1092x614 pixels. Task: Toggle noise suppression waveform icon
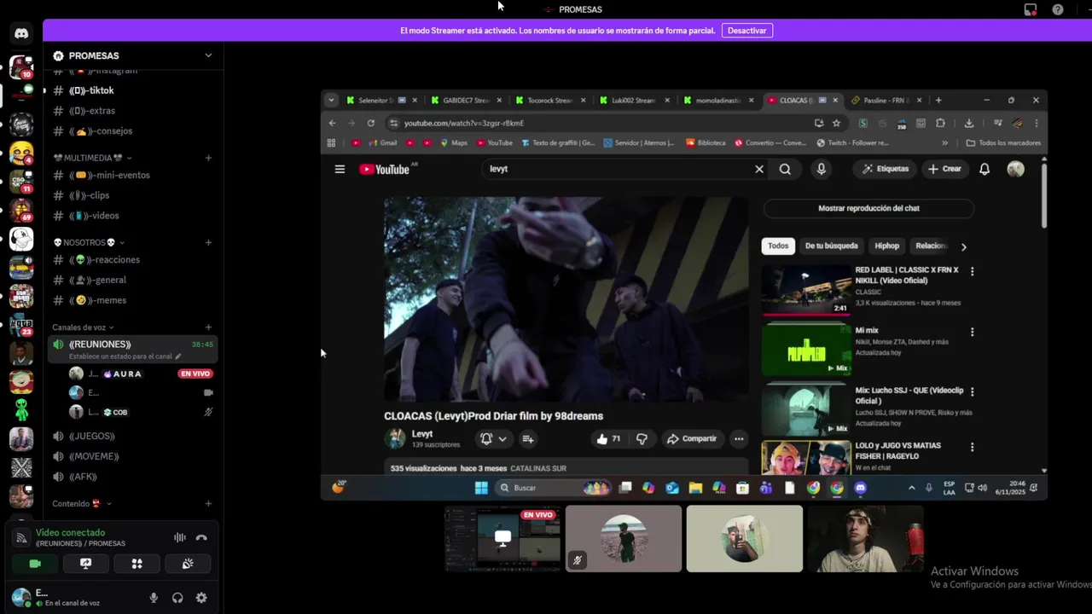coord(180,537)
